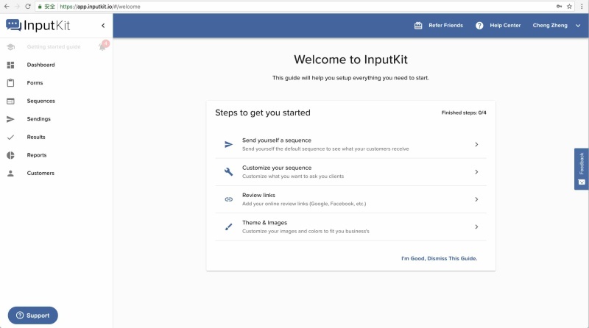
Task: Select the Review links step
Action: (351, 199)
